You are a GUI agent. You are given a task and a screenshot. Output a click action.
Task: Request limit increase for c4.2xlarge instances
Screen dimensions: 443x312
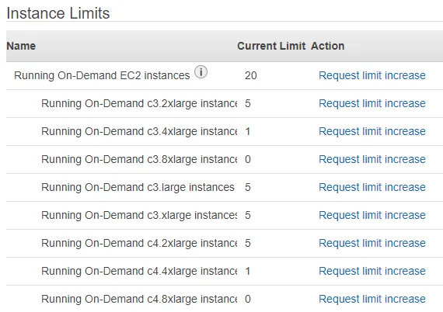(372, 243)
